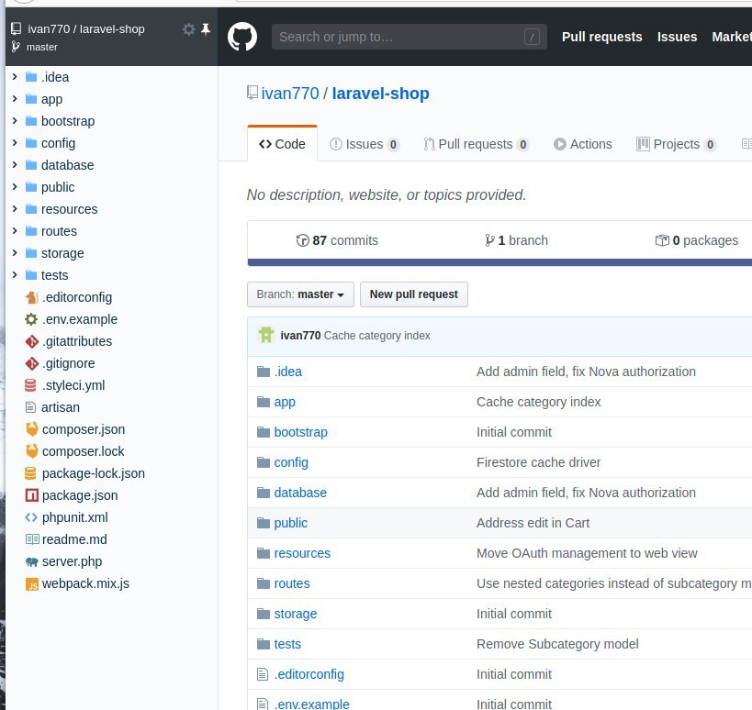The height and width of the screenshot is (710, 752).
Task: Expand the app folder in sidebar tree
Action: [15, 99]
